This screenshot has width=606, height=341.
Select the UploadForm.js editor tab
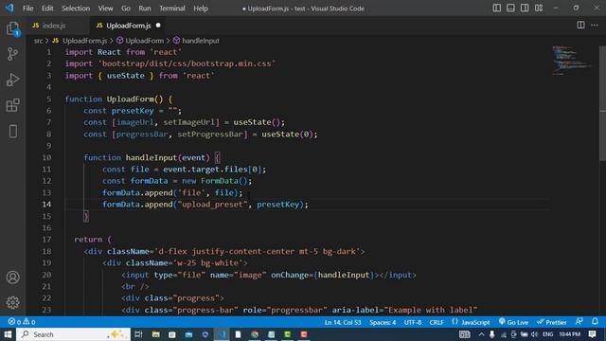[129, 26]
